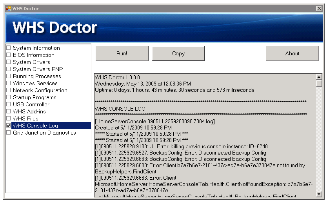Click the 'Uptime: 0 days' log line
This screenshot has height=204, width=327.
coord(174,90)
